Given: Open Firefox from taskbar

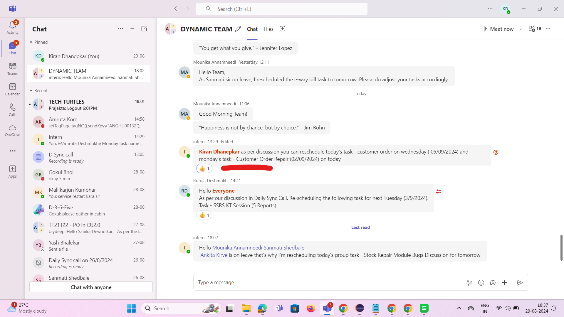Looking at the screenshot, I should click(311, 308).
